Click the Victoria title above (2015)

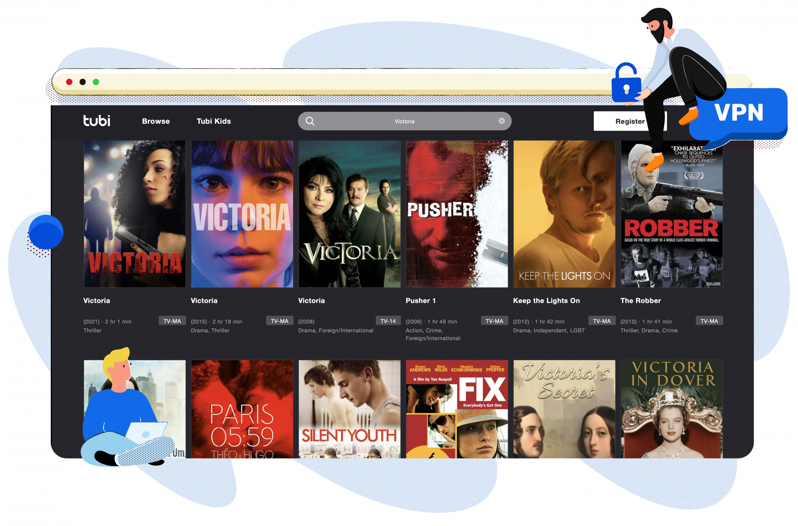coord(204,301)
